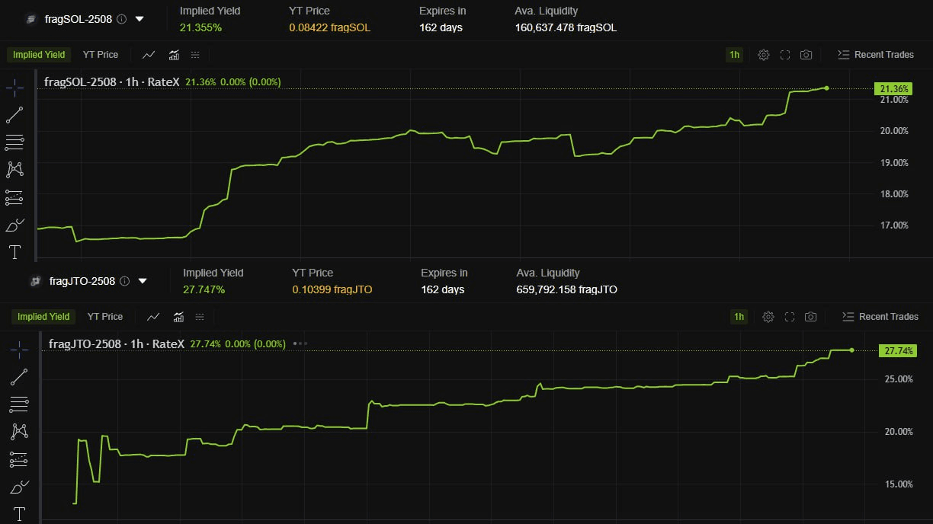933x524 pixels.
Task: Switch fragJTO chart to line style
Action: pos(153,317)
